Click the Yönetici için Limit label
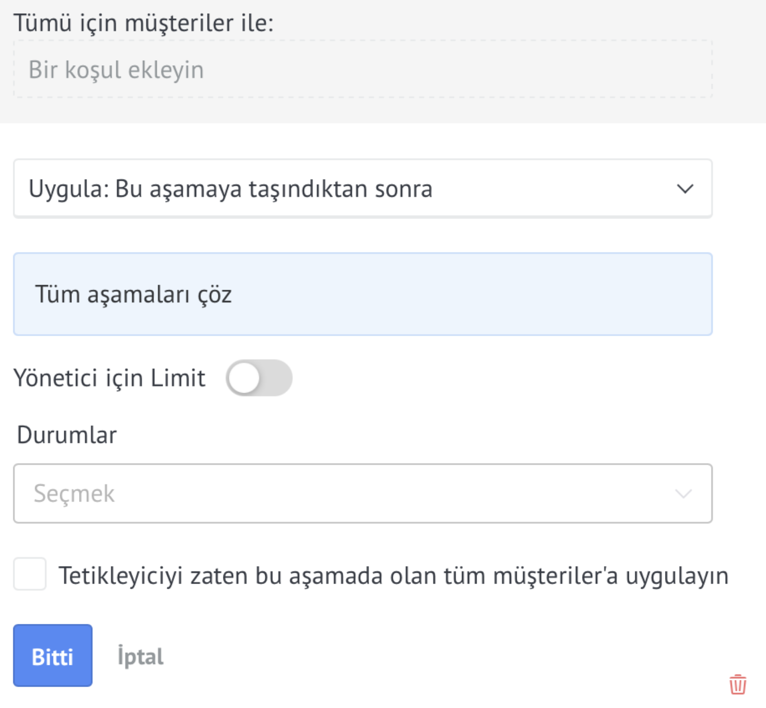 point(109,378)
